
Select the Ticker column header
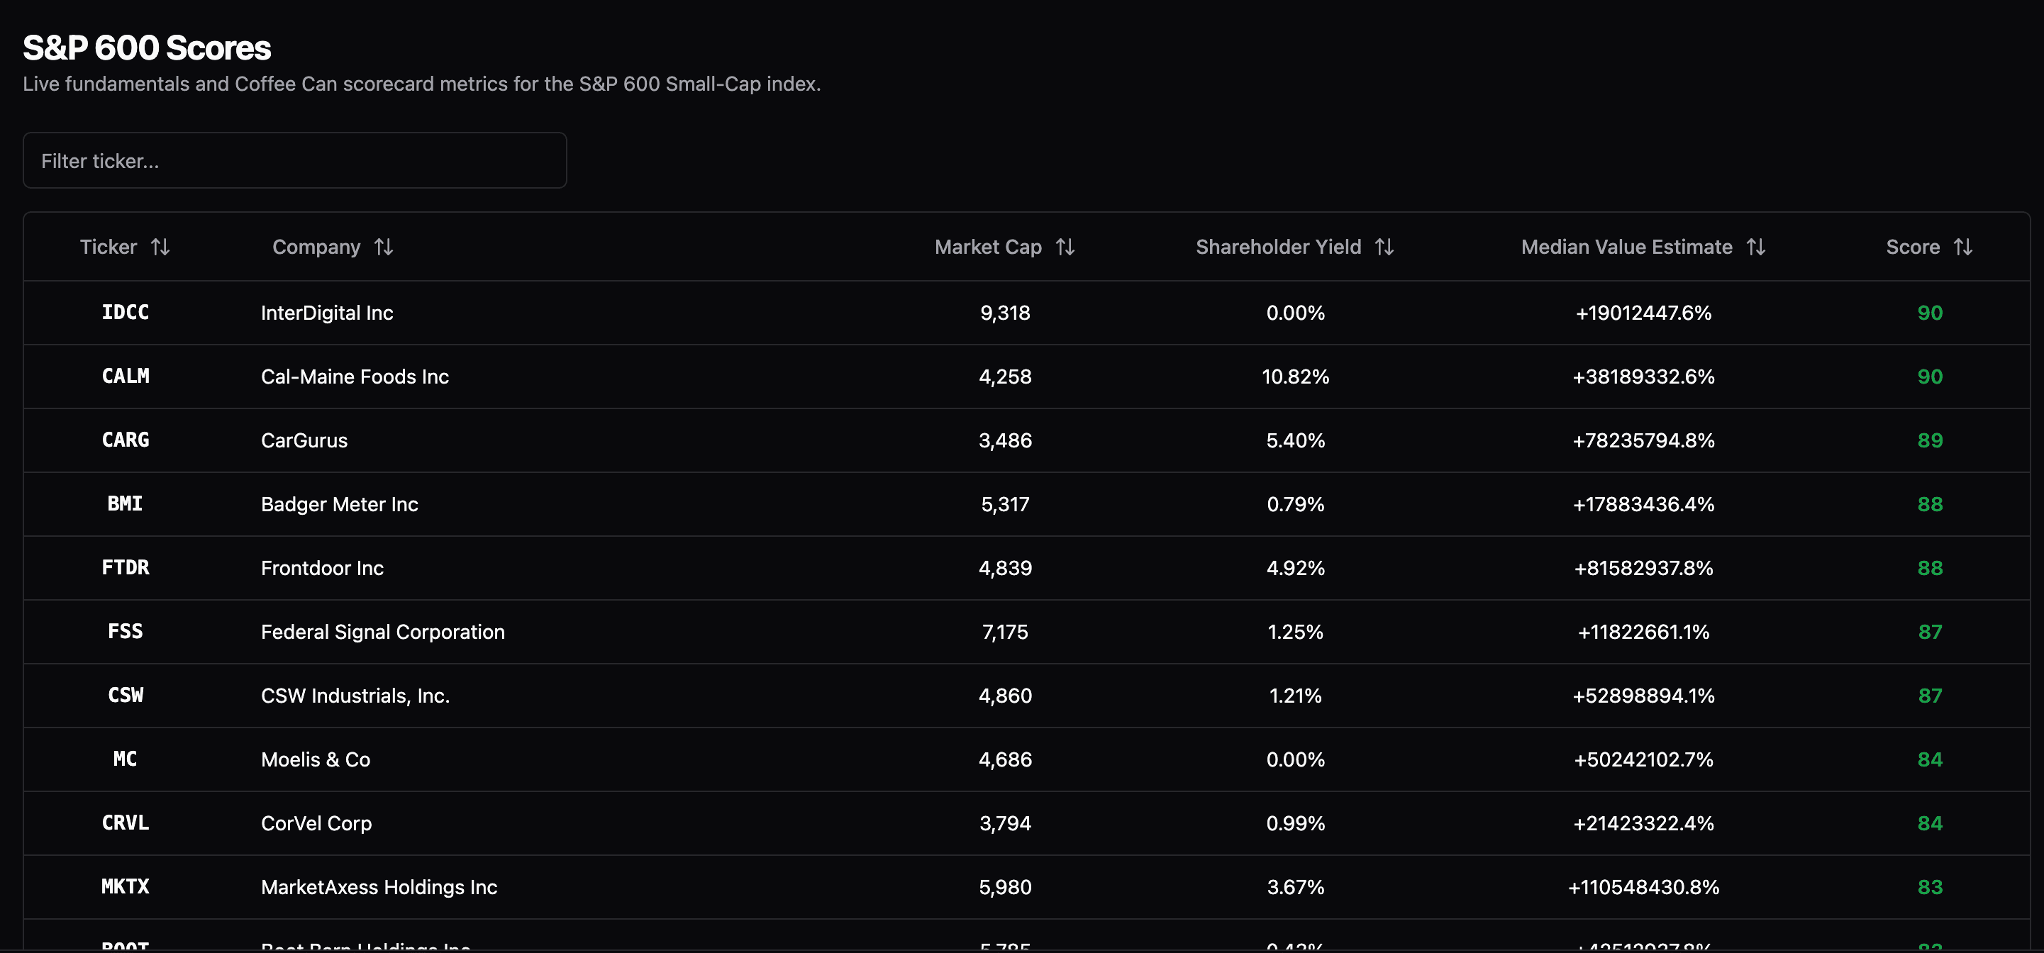click(109, 247)
